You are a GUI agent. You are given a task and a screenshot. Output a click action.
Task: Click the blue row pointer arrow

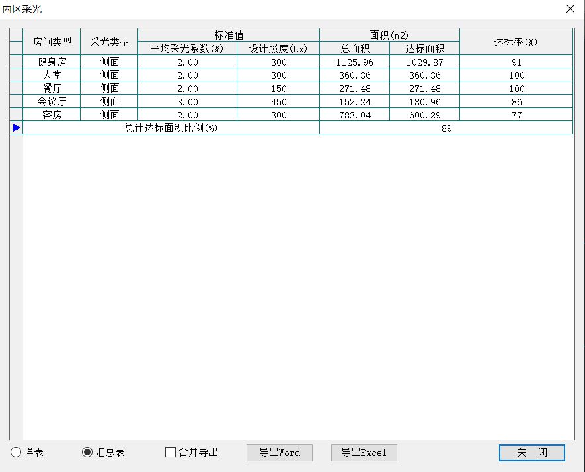coord(17,128)
